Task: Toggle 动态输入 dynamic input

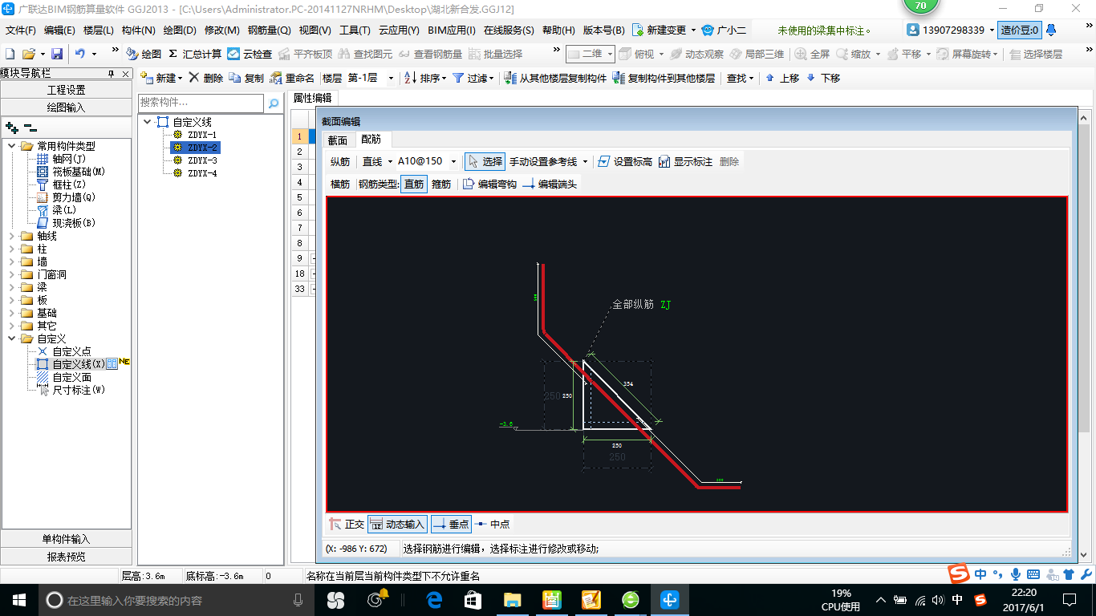Action: tap(398, 524)
